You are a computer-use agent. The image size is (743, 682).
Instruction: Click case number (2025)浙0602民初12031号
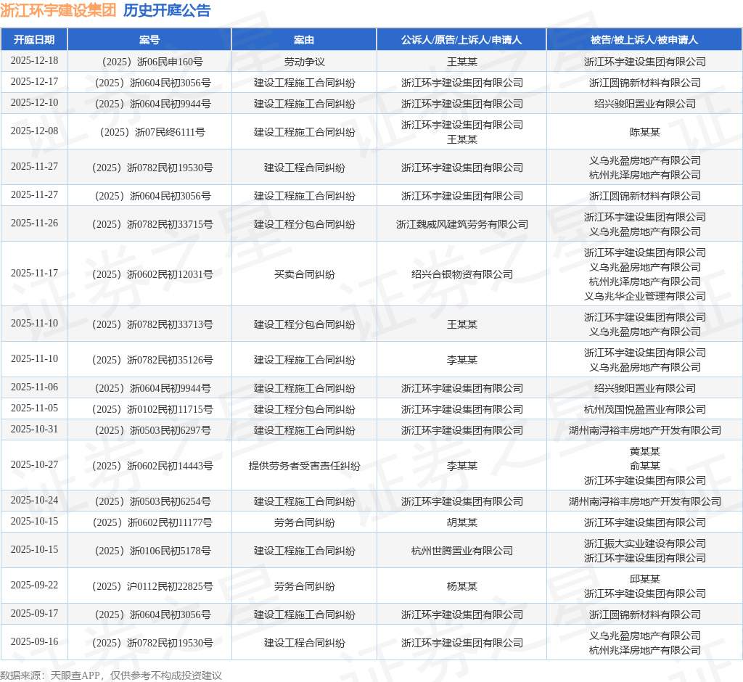click(149, 274)
